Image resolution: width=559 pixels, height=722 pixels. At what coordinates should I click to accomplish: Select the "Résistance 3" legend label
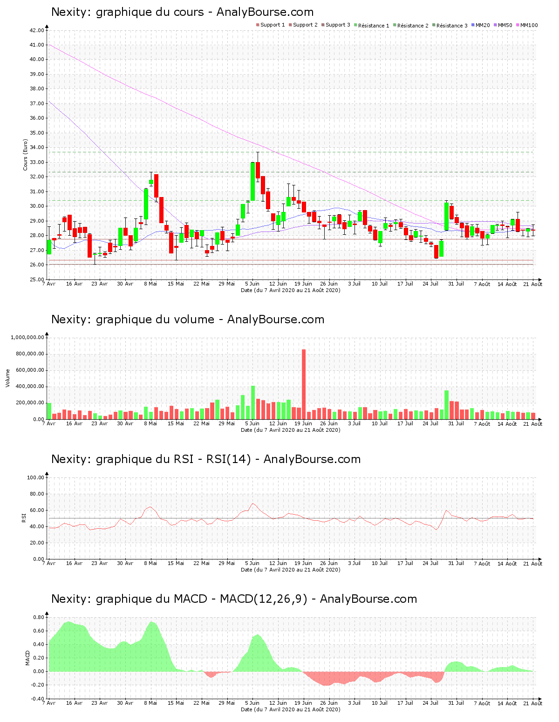click(452, 26)
